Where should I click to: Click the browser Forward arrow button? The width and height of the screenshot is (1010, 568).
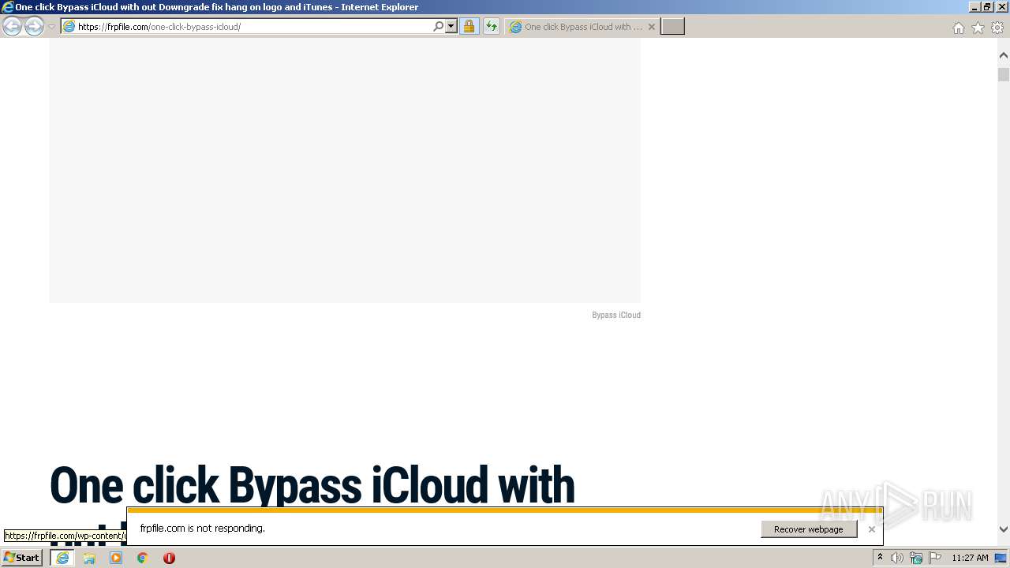pos(34,27)
